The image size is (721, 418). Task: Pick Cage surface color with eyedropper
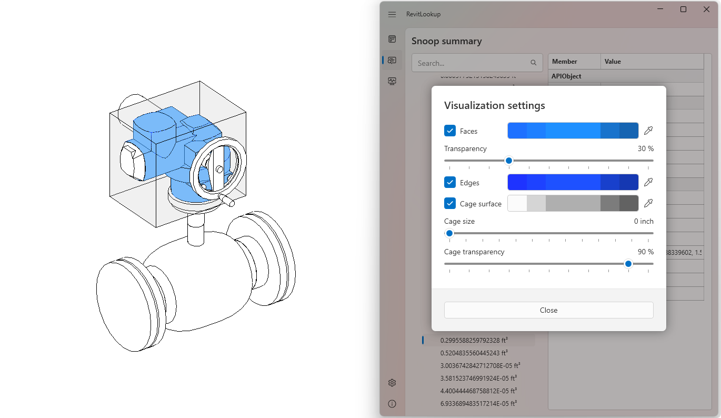tap(648, 203)
